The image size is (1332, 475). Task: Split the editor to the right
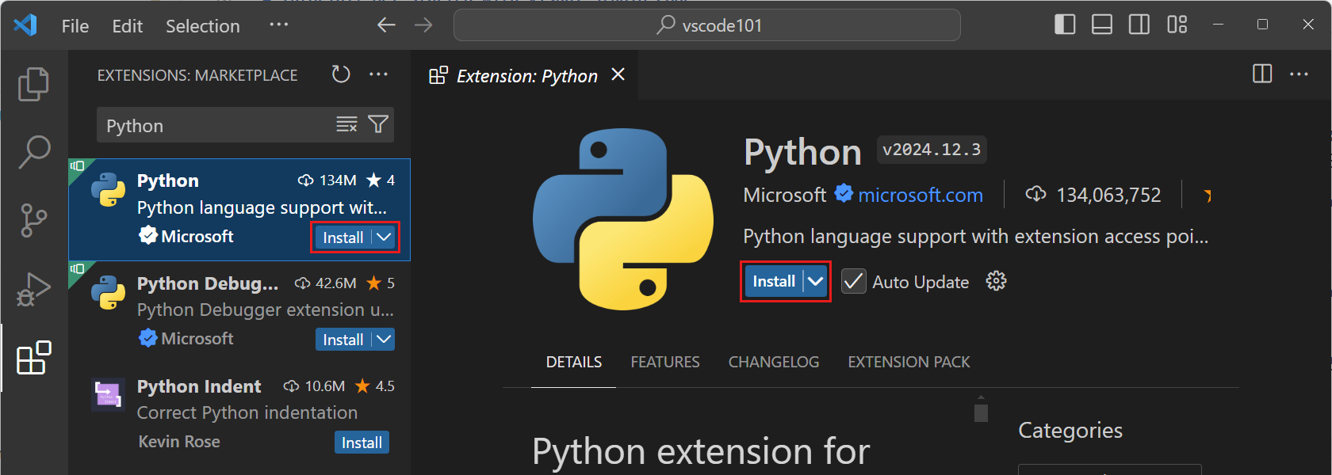click(1261, 74)
